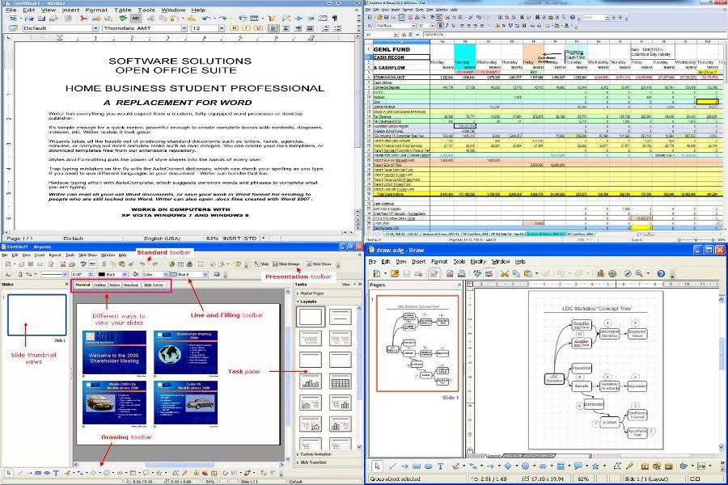Enable Justified alignment in the Writer toolbar
Image resolution: width=728 pixels, height=485 pixels.
click(310, 28)
